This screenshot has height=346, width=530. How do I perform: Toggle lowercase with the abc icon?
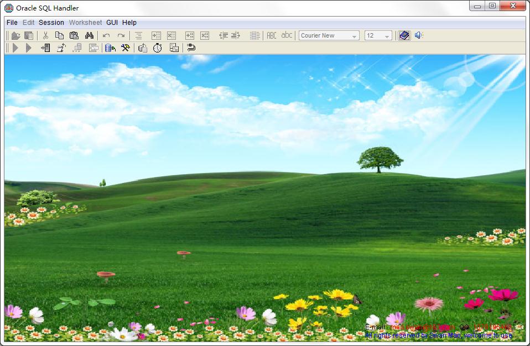coord(286,35)
